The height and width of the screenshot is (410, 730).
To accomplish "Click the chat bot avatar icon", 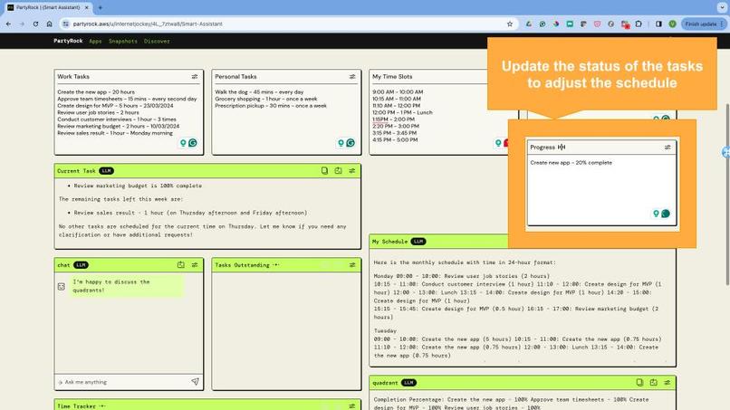I will click(x=62, y=286).
